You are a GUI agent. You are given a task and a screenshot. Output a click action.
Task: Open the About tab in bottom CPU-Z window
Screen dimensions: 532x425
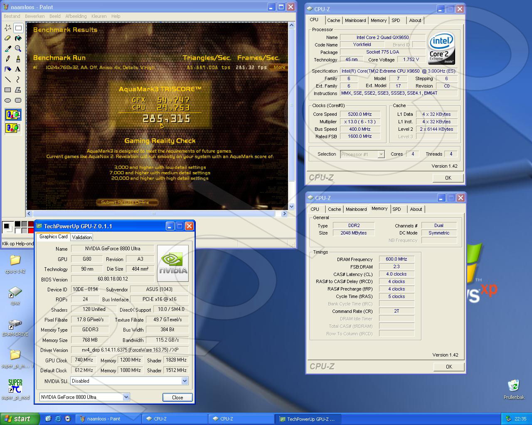(416, 209)
